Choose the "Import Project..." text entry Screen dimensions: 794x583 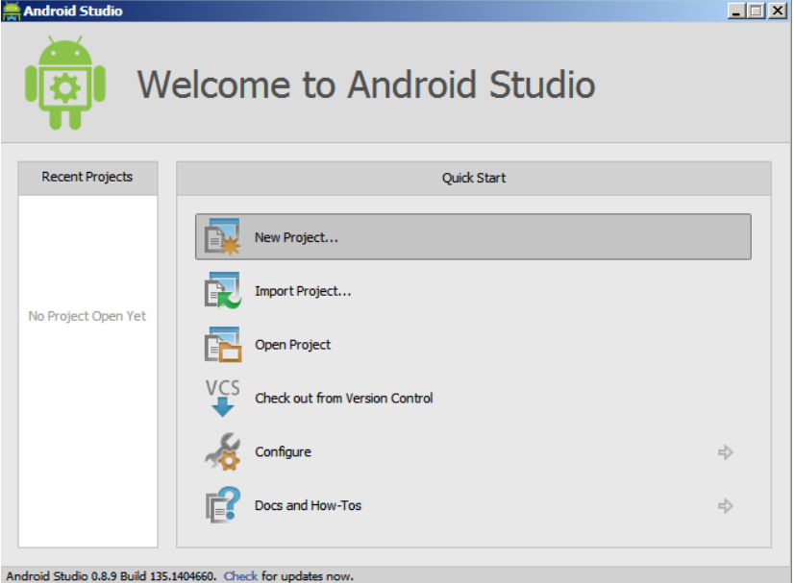pos(303,291)
